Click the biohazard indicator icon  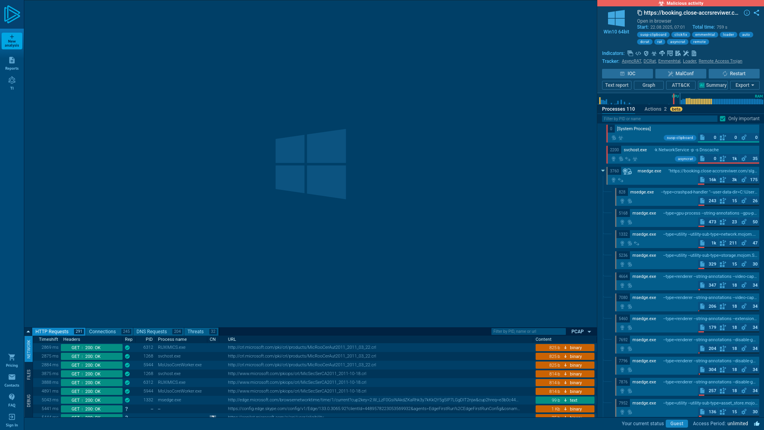click(x=654, y=53)
